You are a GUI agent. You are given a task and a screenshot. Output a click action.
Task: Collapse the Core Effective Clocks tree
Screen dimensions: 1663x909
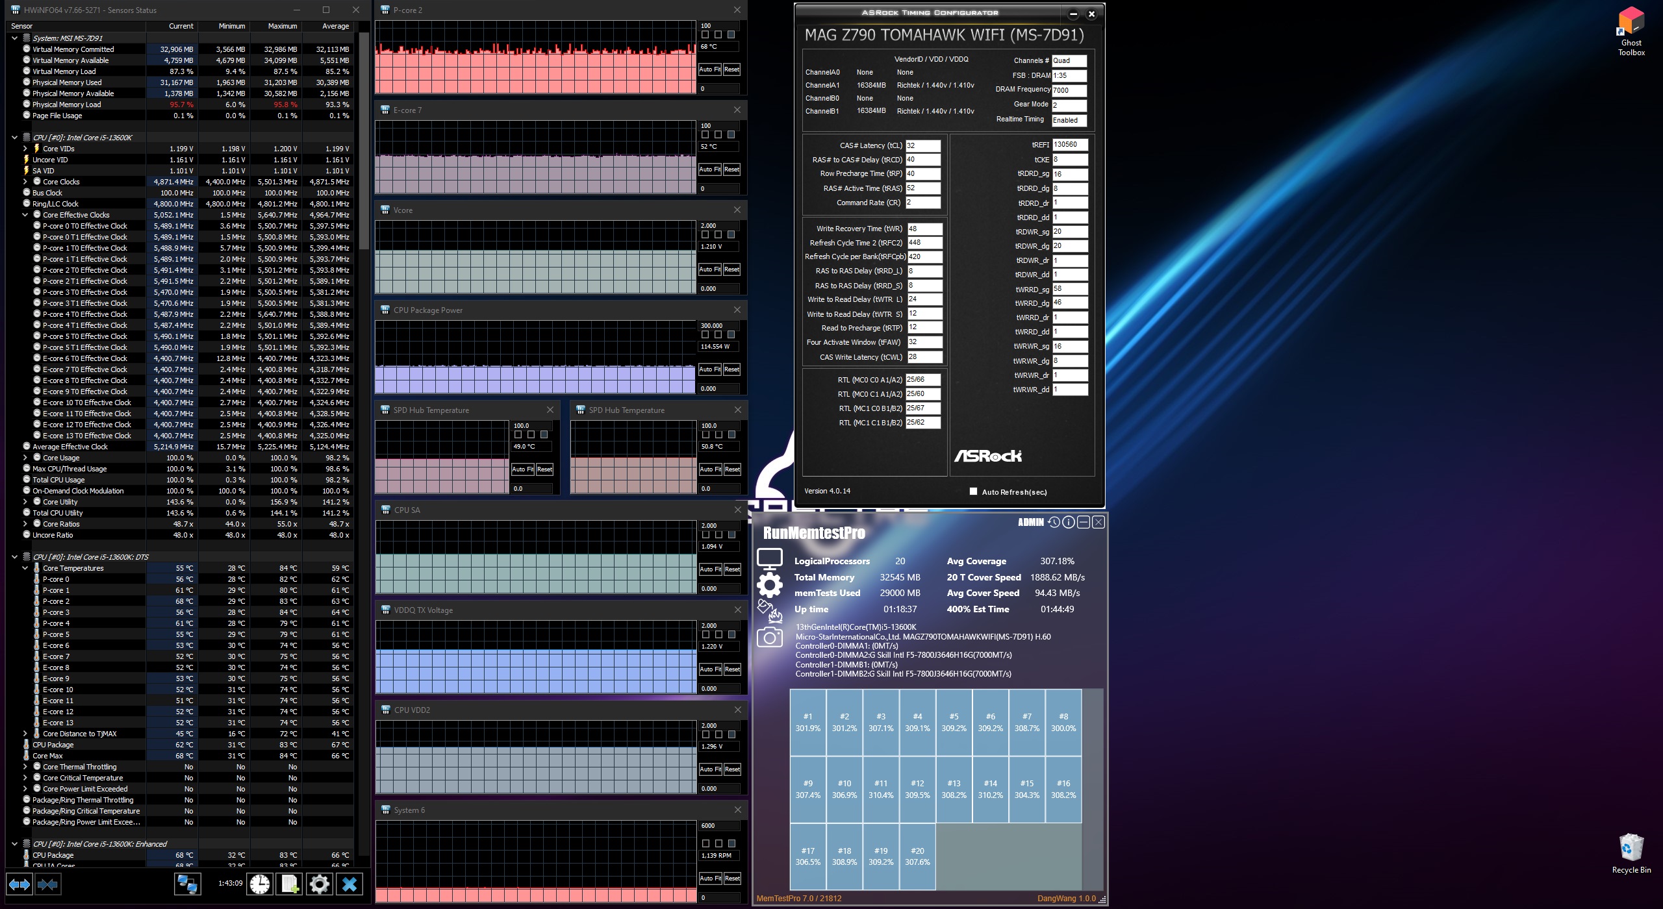click(x=25, y=215)
